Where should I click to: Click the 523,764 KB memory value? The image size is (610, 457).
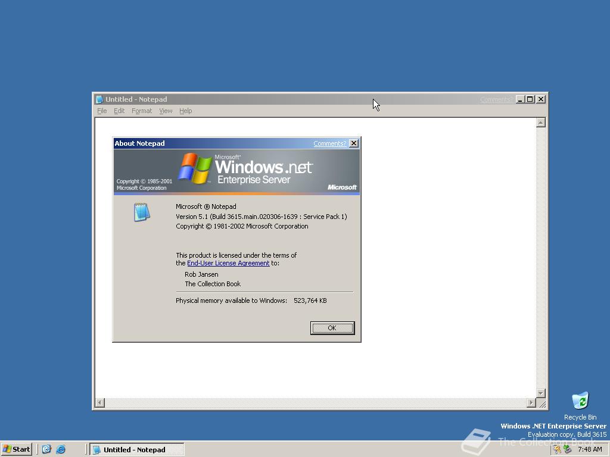[310, 301]
